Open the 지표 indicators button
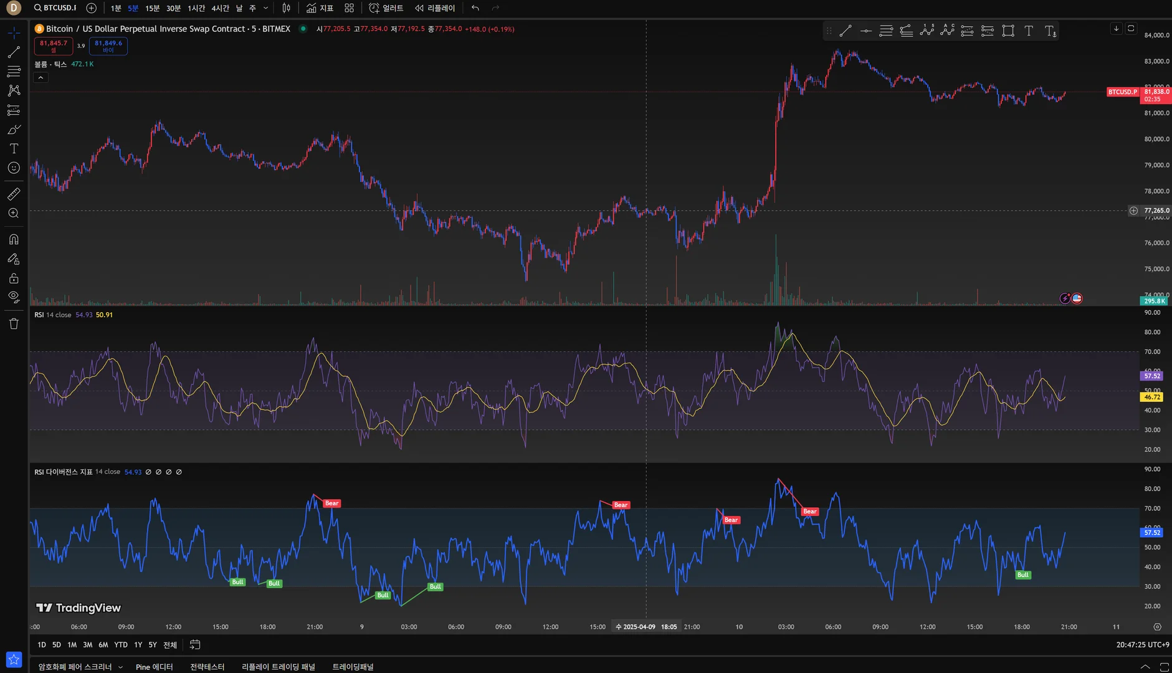The image size is (1172, 673). coord(320,8)
